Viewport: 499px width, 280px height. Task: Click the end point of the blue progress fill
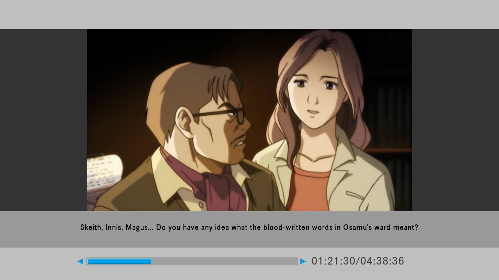pos(151,261)
